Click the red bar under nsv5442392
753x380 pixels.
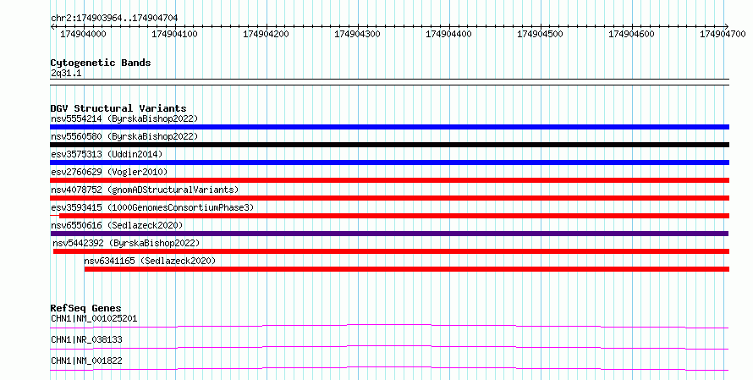(x=392, y=251)
